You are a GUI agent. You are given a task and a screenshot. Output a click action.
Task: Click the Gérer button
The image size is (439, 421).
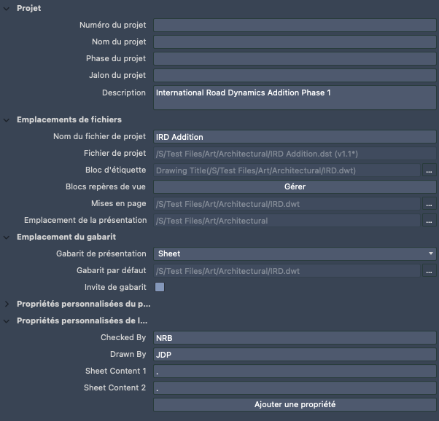coord(295,187)
